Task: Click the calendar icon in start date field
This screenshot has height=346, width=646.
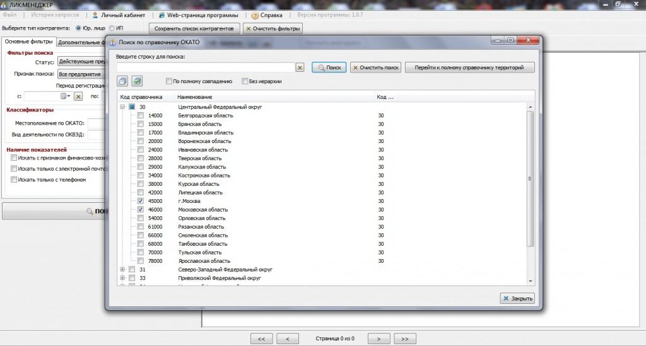Action: (x=64, y=96)
